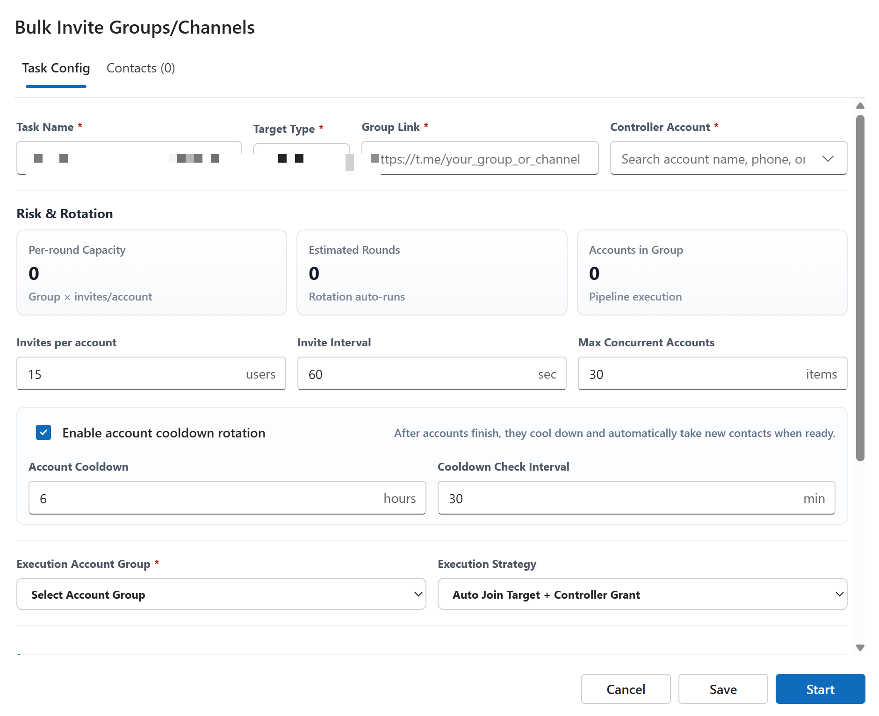Click the Task Name input field

click(x=129, y=158)
